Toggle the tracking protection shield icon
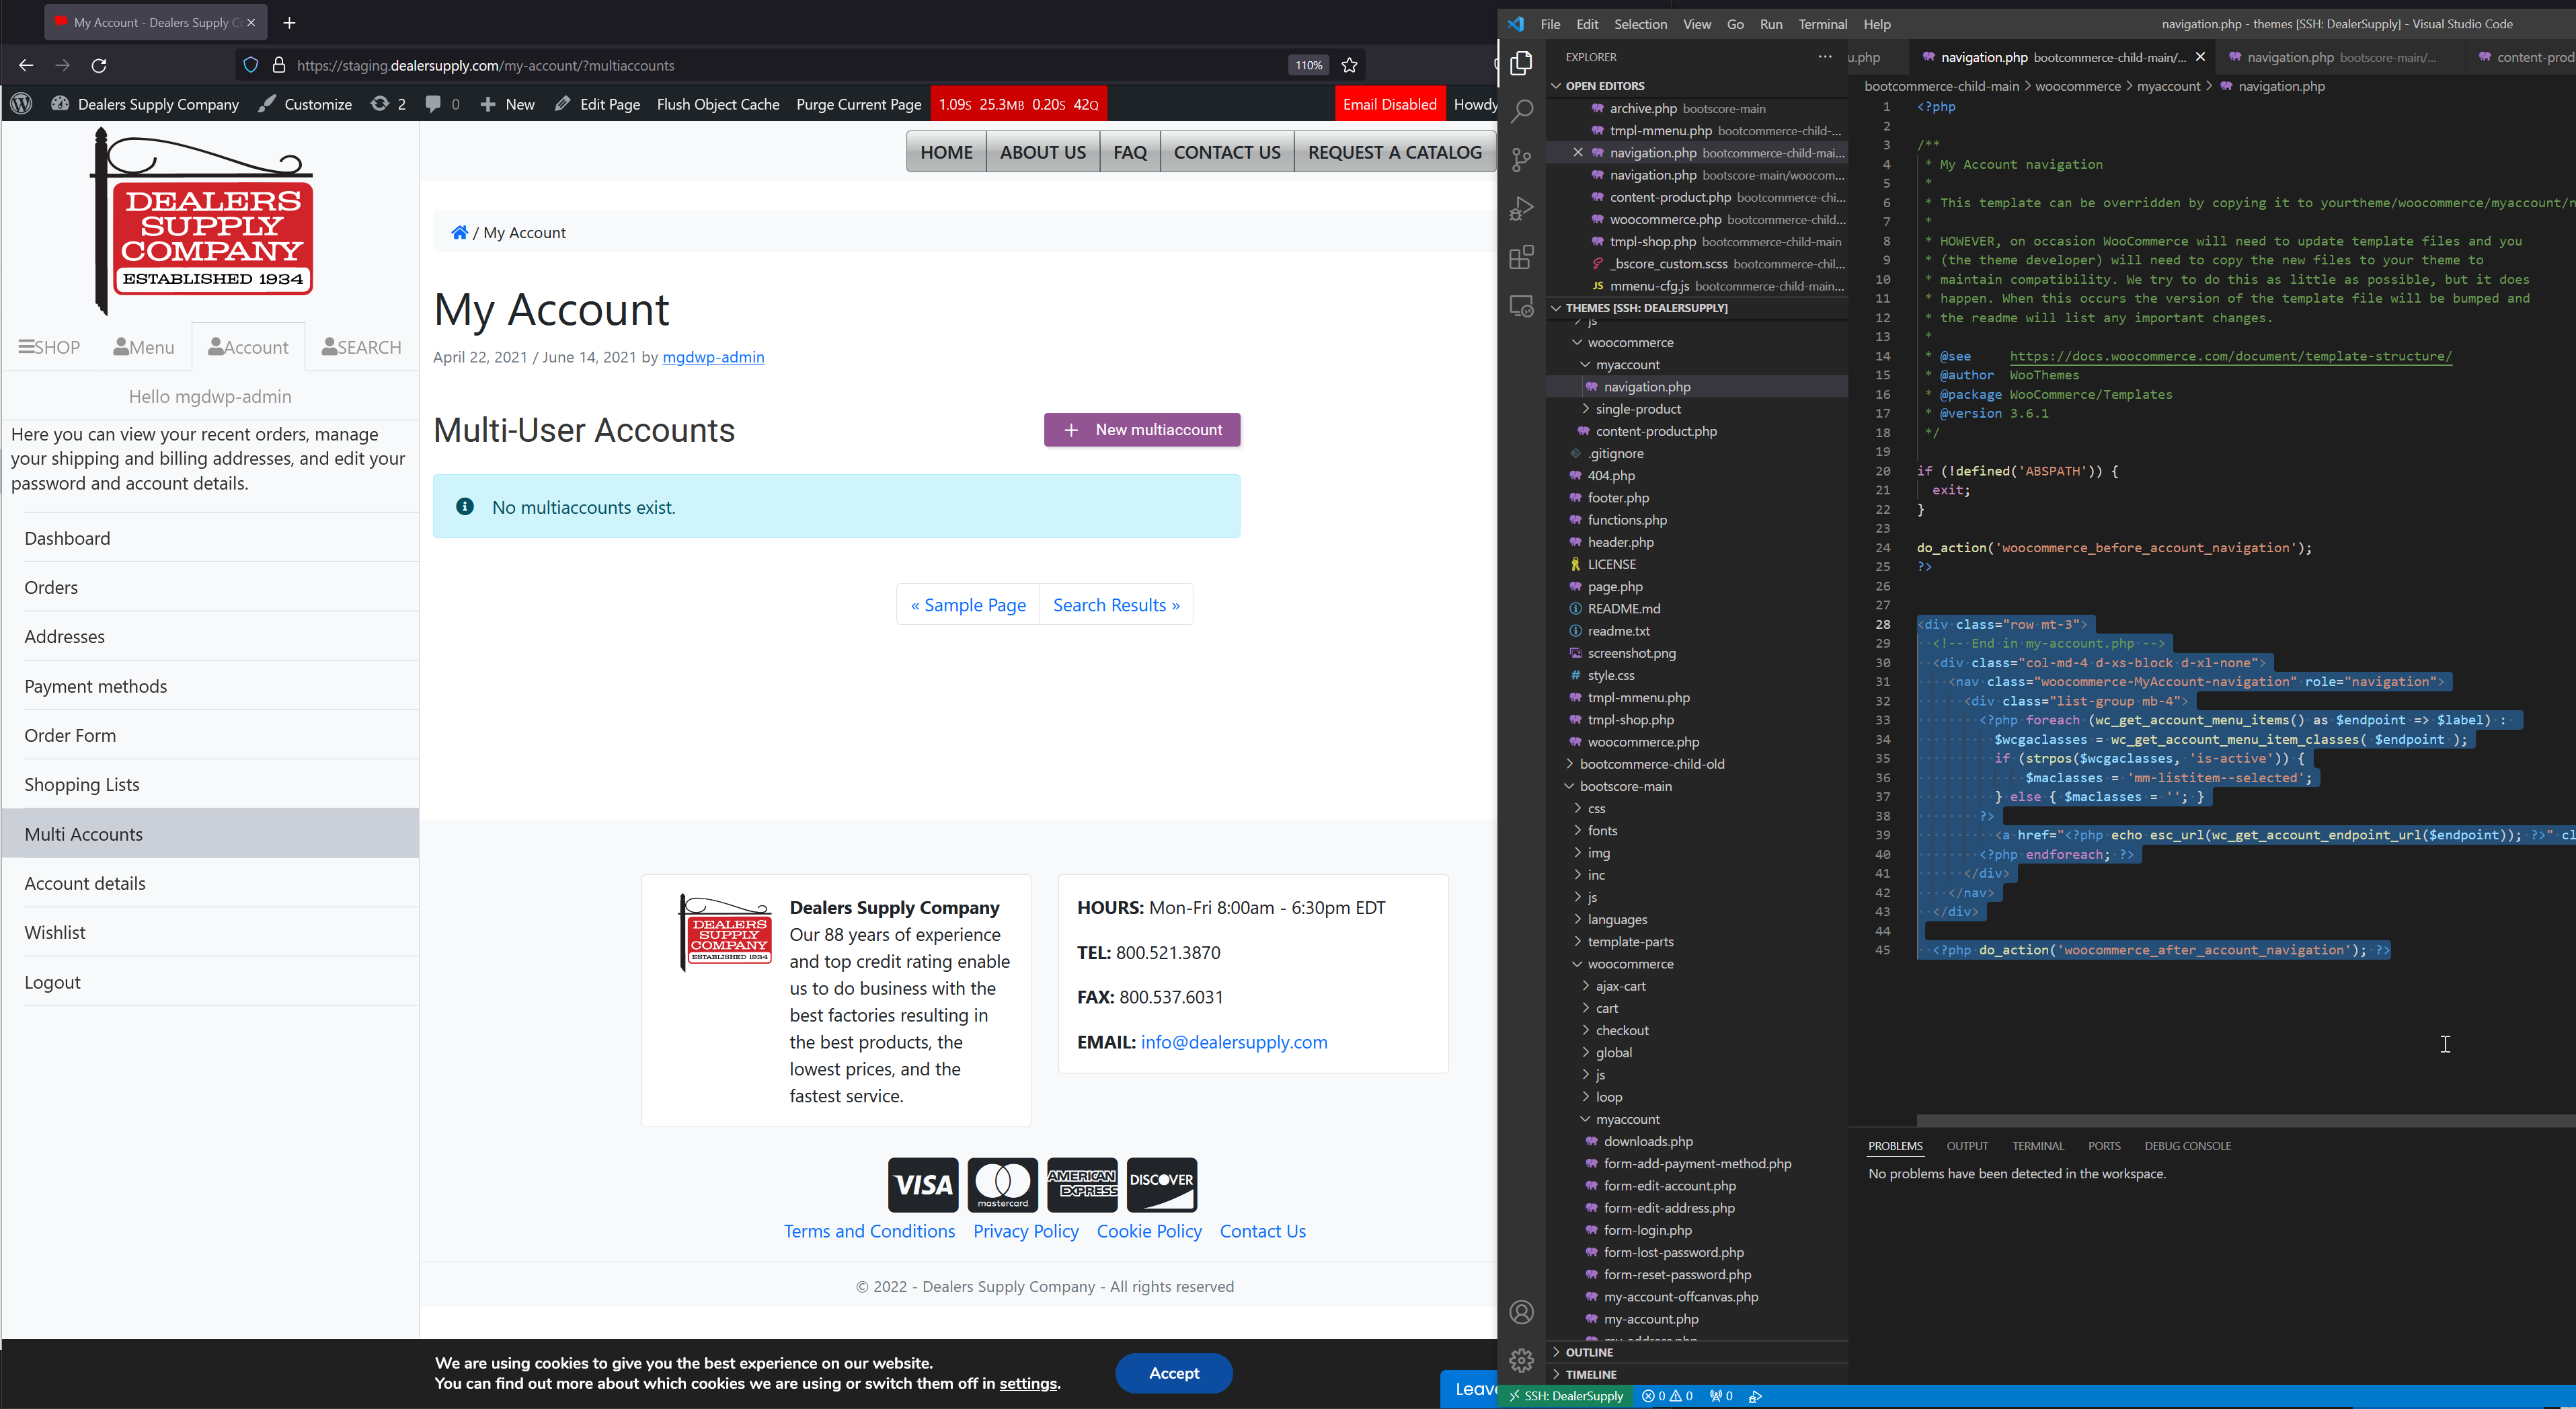2576x1409 pixels. (x=250, y=65)
